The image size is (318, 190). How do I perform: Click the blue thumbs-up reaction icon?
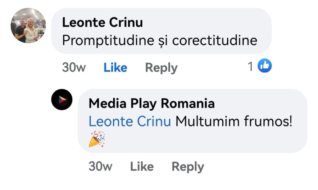click(265, 66)
